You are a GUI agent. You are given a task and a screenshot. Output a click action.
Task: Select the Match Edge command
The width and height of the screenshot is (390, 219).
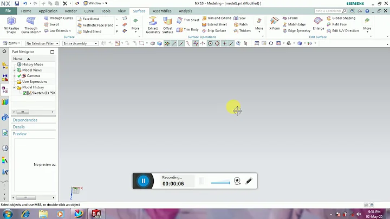coord(294,24)
